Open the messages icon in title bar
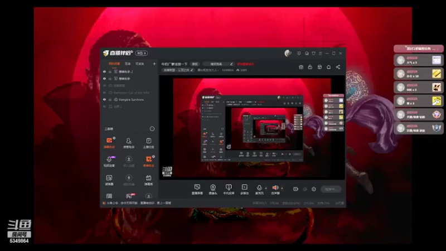Viewport: 446px width, 251px height. [x=299, y=53]
